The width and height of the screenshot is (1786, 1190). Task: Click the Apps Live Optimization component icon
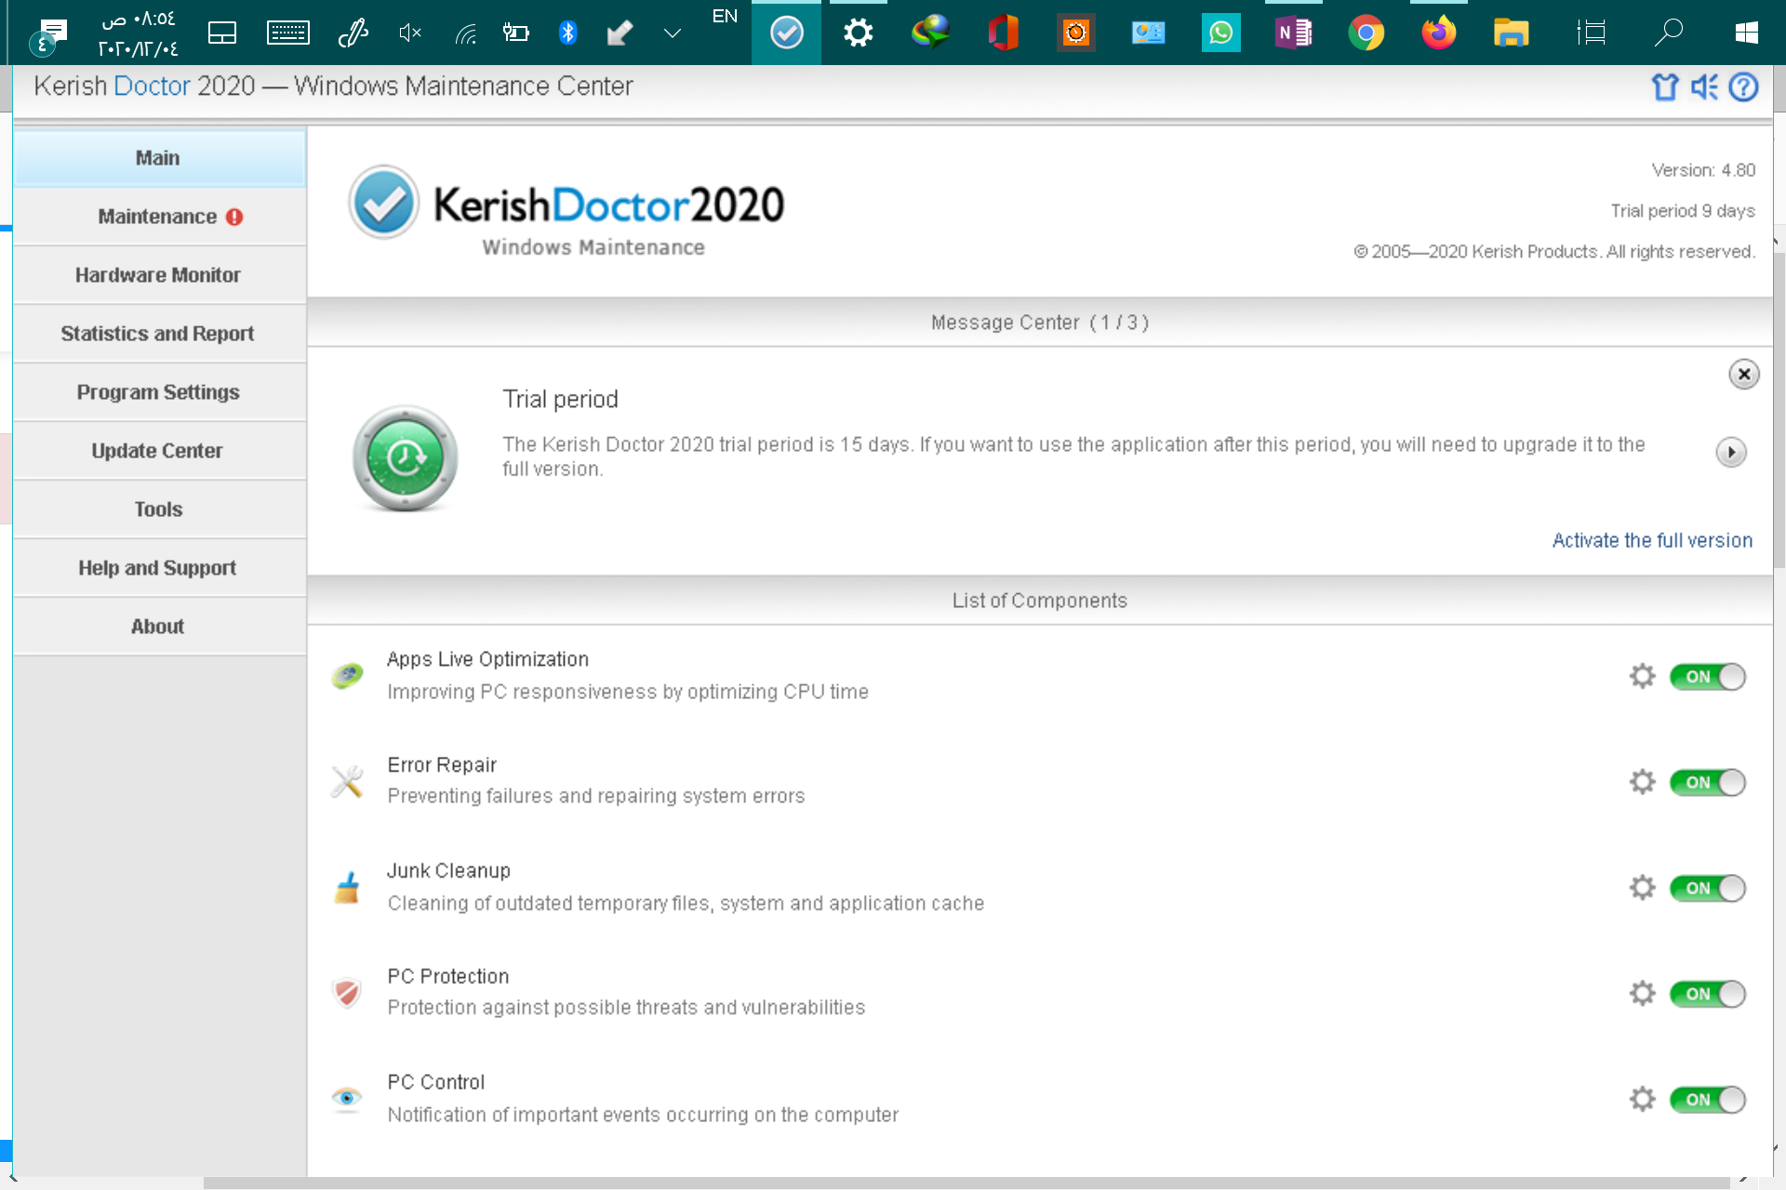[347, 676]
